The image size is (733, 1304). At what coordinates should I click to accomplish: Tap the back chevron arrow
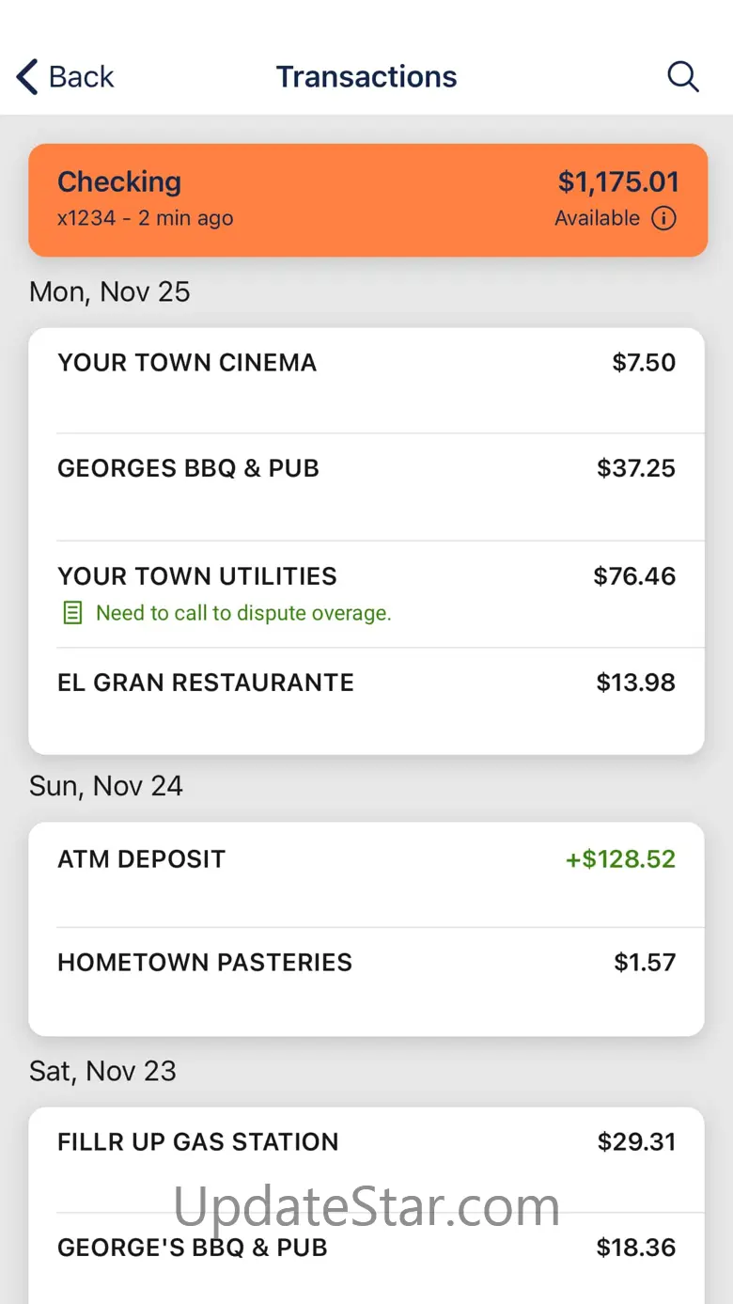(x=27, y=77)
